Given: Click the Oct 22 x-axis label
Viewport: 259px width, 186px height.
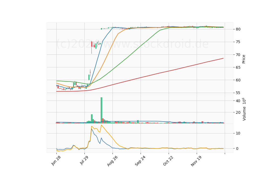Looking at the screenshot, I should point(168,161).
